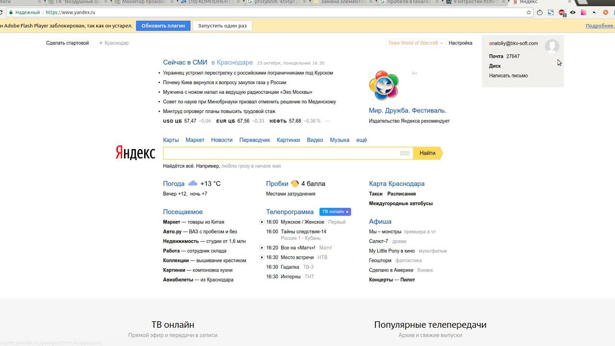Click the yellow traffic level indicator
The width and height of the screenshot is (615, 346).
[295, 184]
